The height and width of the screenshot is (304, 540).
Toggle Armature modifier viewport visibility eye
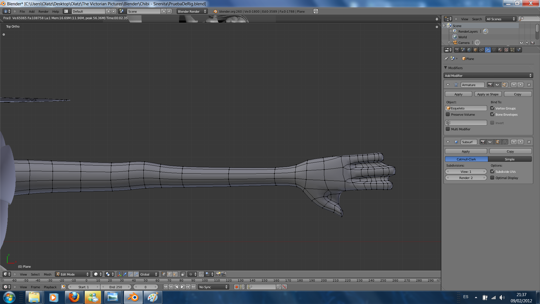tap(497, 85)
